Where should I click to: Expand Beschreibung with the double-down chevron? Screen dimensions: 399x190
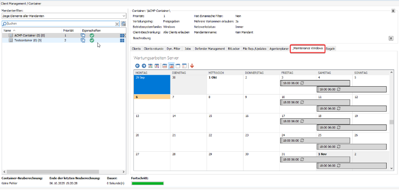point(391,38)
